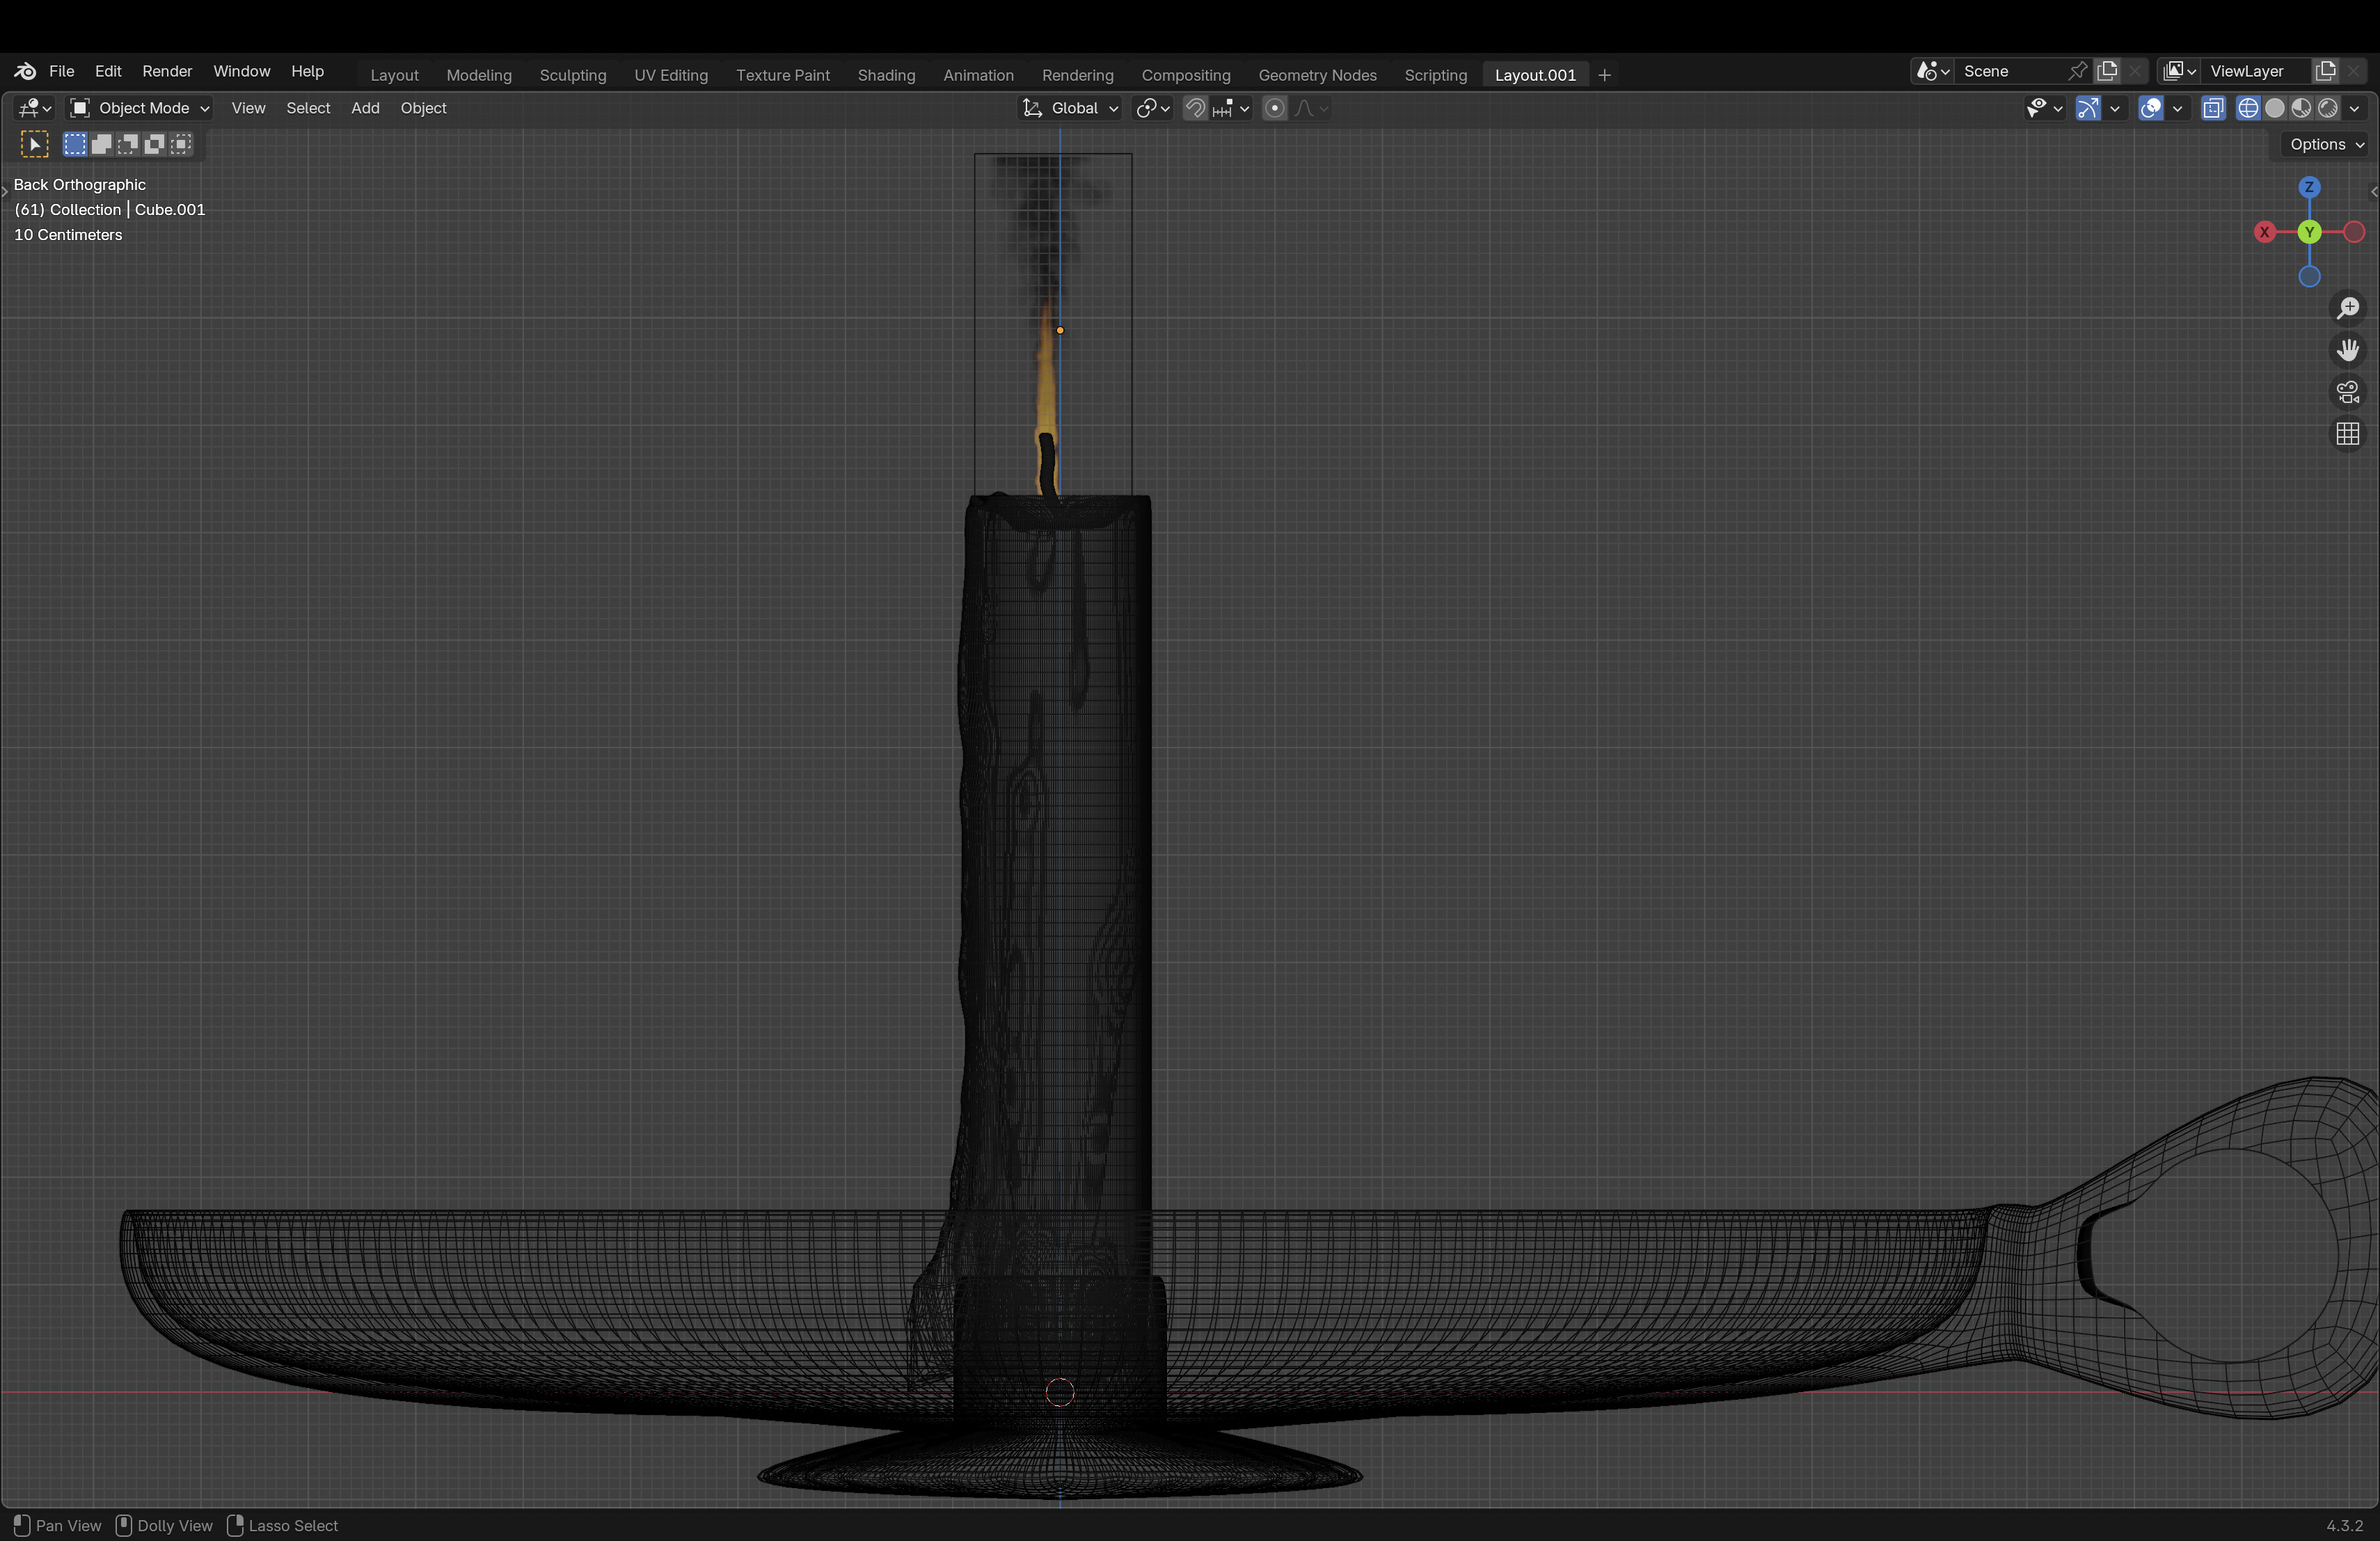The image size is (2380, 1541).
Task: Click the Blender logo icon
Action: [25, 71]
